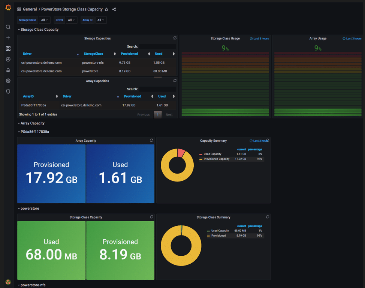365x288 pixels.
Task: Sort Storage Capacities Provisioned column arrows
Action: (x=149, y=54)
